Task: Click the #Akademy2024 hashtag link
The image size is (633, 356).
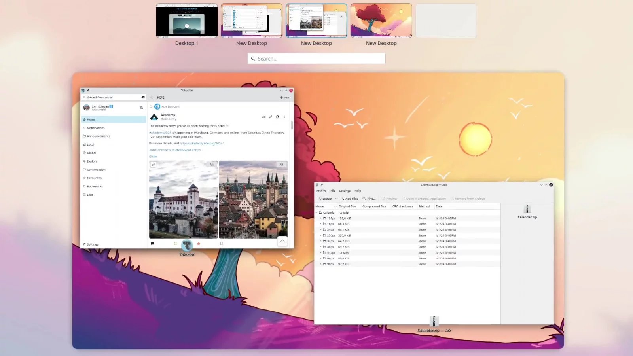Action: [160, 133]
